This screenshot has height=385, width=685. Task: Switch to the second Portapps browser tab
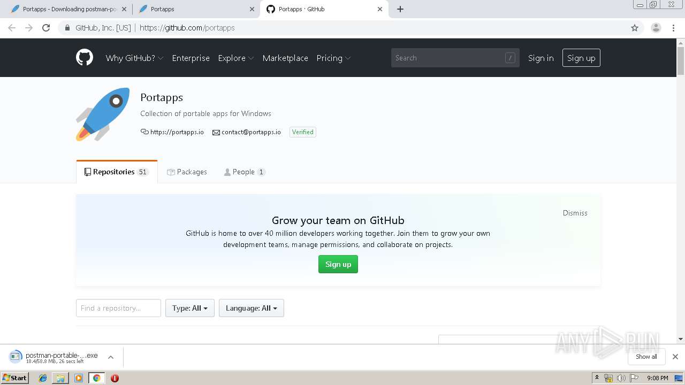[195, 9]
